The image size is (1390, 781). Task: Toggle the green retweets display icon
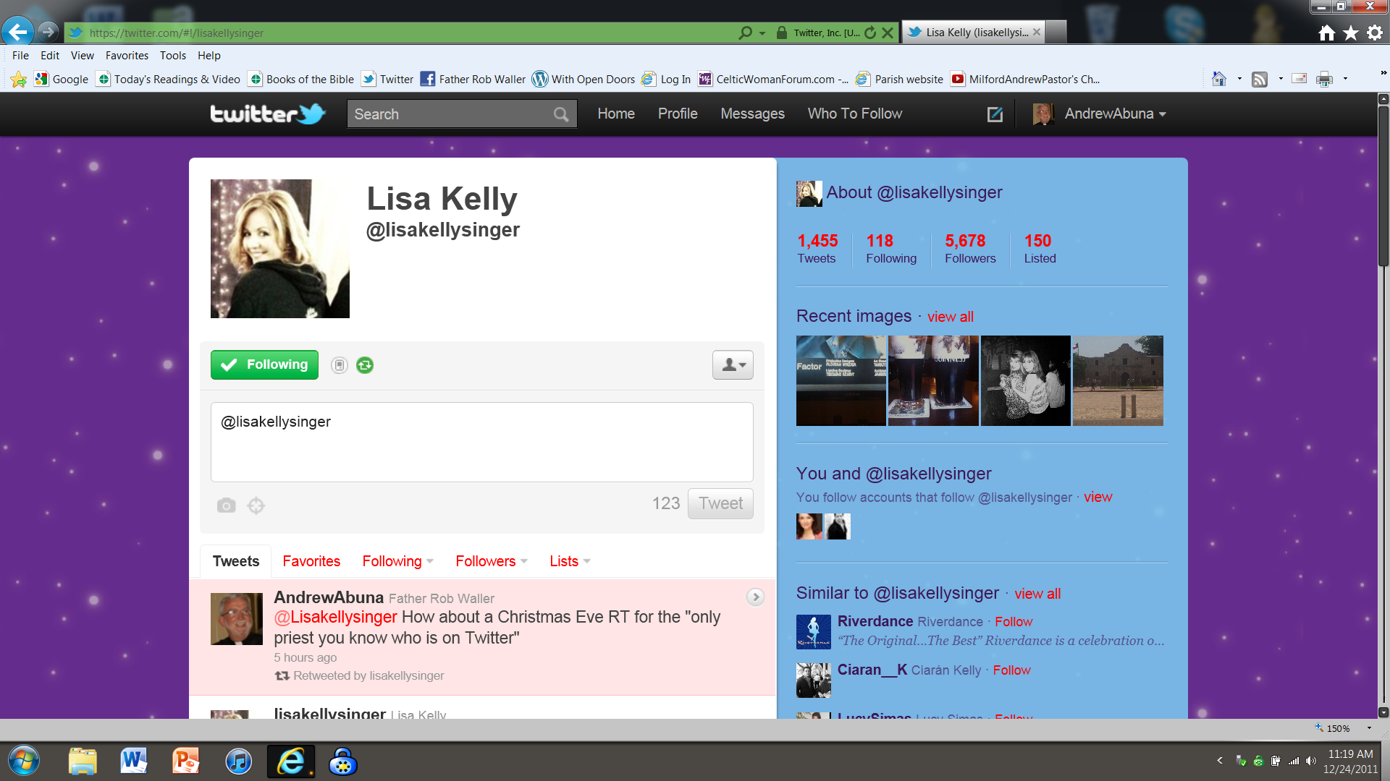[x=365, y=365]
